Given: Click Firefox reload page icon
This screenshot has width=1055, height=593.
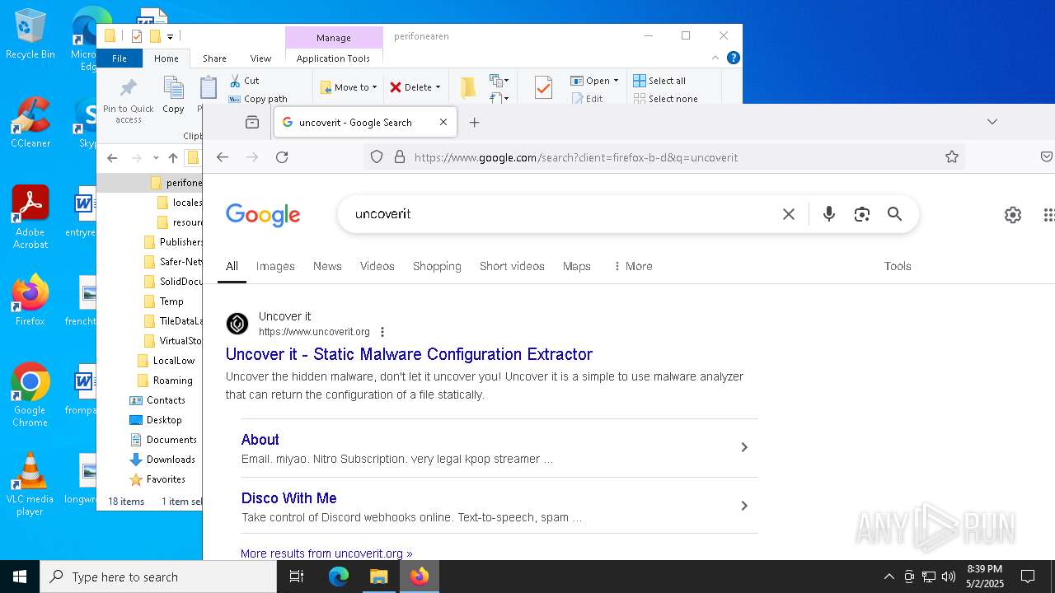Looking at the screenshot, I should click(282, 157).
